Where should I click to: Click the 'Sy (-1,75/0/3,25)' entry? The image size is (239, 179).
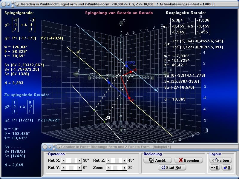pyautogui.click(x=22, y=70)
